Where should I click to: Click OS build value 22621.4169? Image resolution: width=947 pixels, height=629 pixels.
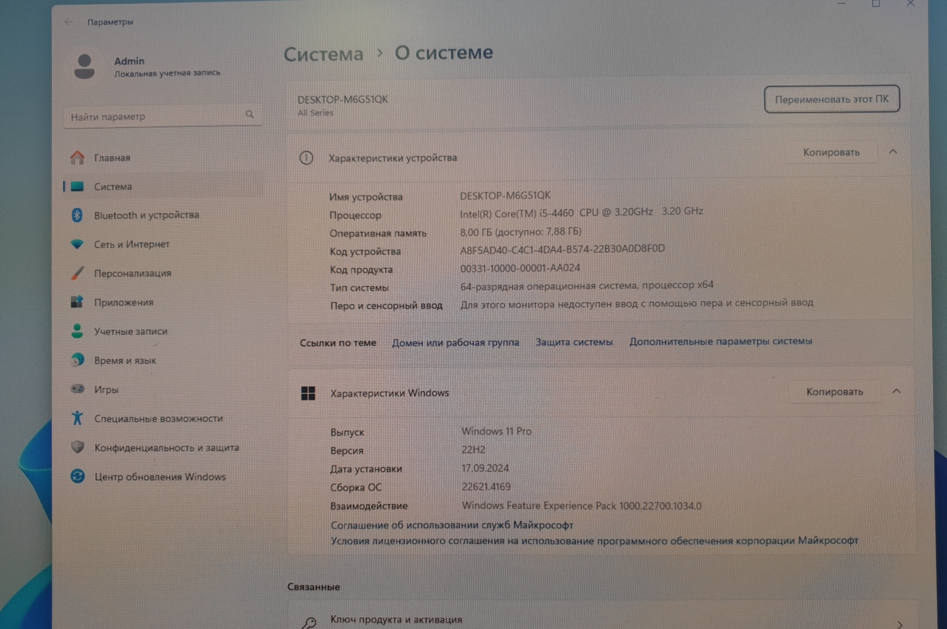(x=486, y=487)
